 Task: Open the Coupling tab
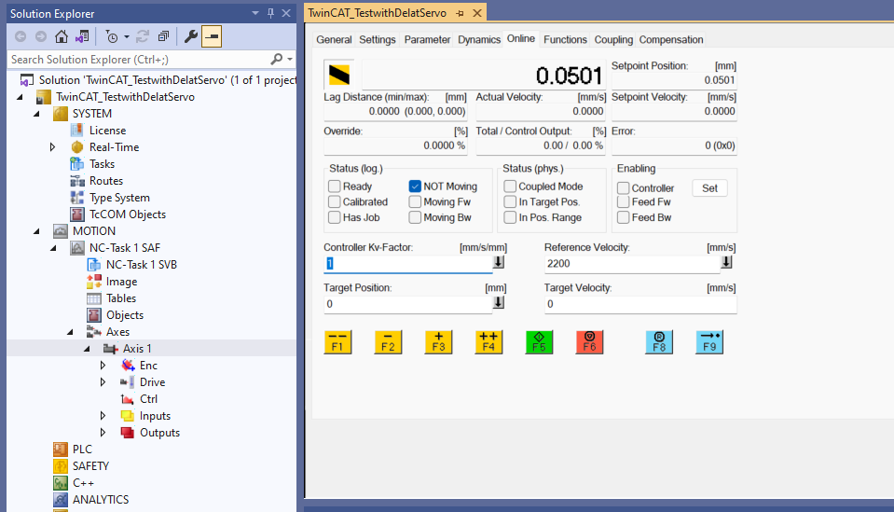[x=613, y=39]
